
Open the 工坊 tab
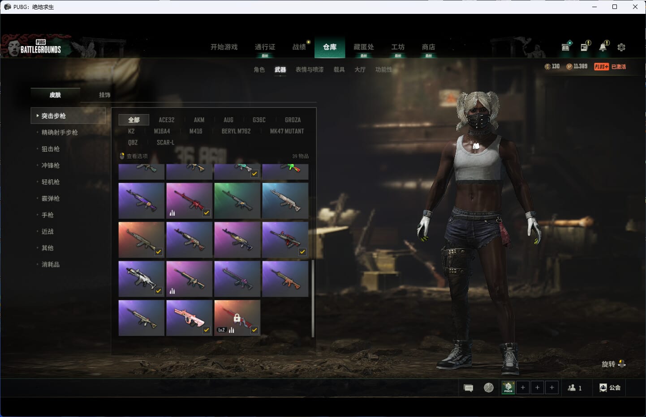[x=398, y=47]
